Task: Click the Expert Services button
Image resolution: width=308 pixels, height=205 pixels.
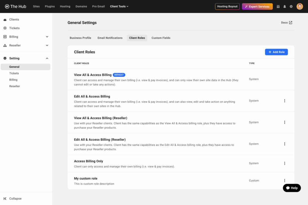Action: tap(257, 6)
